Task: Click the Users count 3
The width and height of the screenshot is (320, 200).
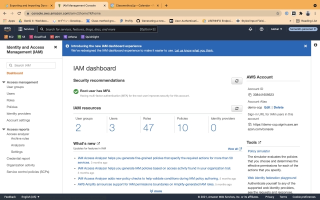Action: pos(112,128)
